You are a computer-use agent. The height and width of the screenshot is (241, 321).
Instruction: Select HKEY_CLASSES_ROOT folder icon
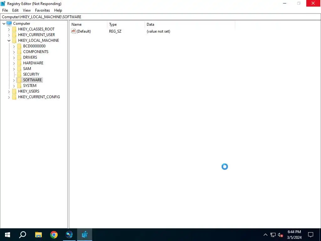pyautogui.click(x=14, y=29)
